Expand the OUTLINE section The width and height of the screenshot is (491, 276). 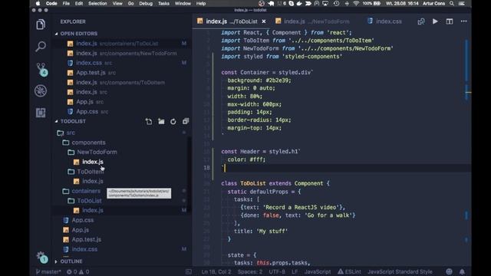click(71, 261)
